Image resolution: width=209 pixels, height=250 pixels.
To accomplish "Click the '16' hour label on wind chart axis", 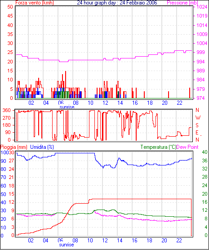I will 135,103.
